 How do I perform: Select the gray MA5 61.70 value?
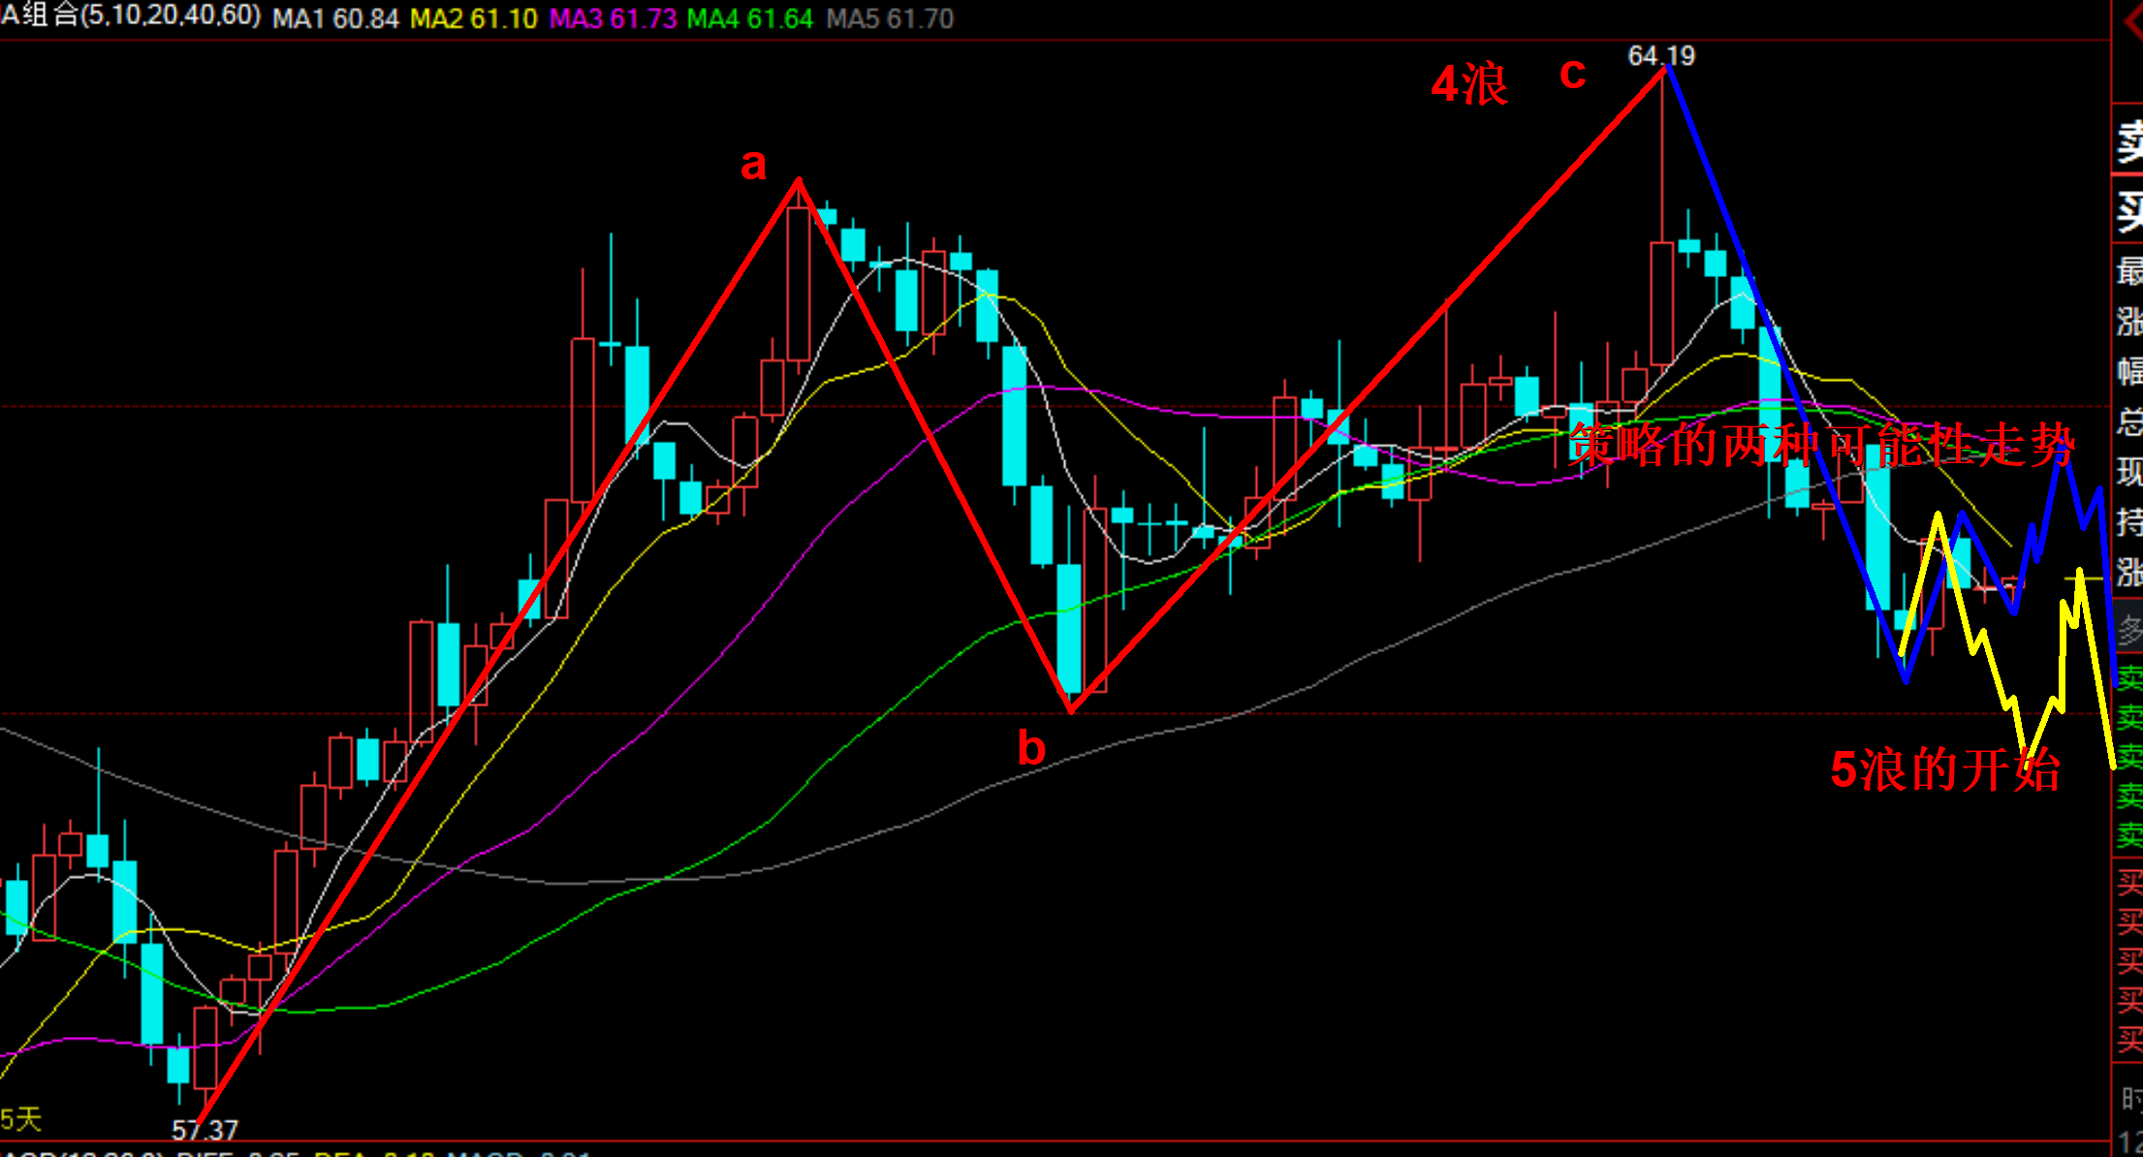point(890,18)
